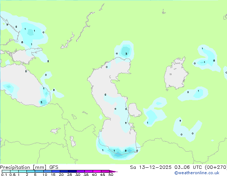This screenshot has height=176, width=227.
Task: Pick the 15–20 mm legend swatch
Action: (x=56, y=171)
